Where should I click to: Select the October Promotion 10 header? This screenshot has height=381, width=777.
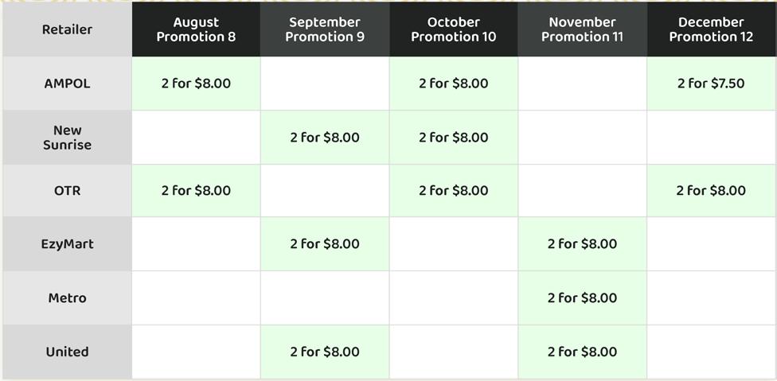point(454,29)
